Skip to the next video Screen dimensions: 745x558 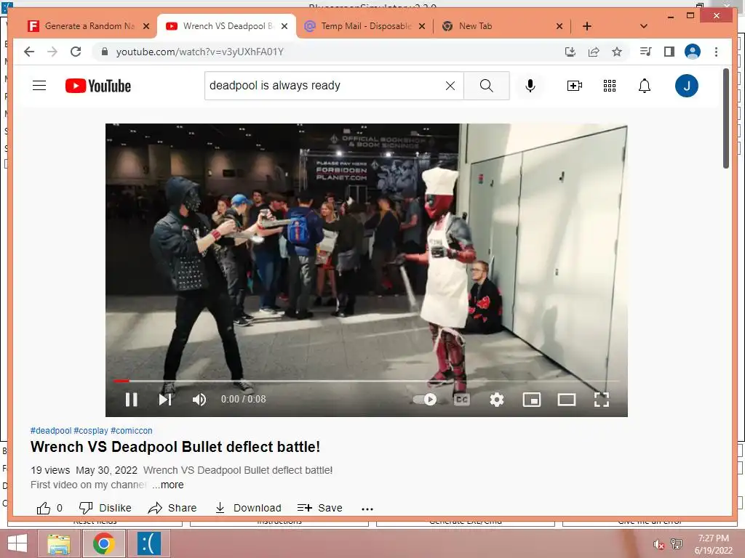(165, 400)
